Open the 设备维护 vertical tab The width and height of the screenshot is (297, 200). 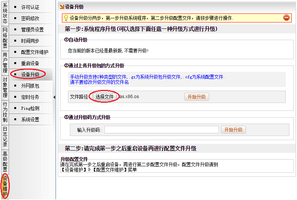pos(5,186)
